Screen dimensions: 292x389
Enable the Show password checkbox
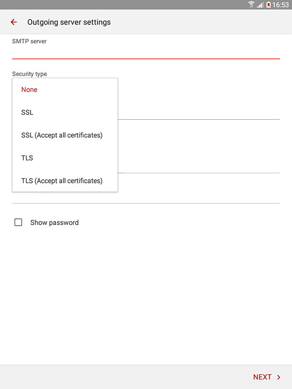[x=18, y=222]
